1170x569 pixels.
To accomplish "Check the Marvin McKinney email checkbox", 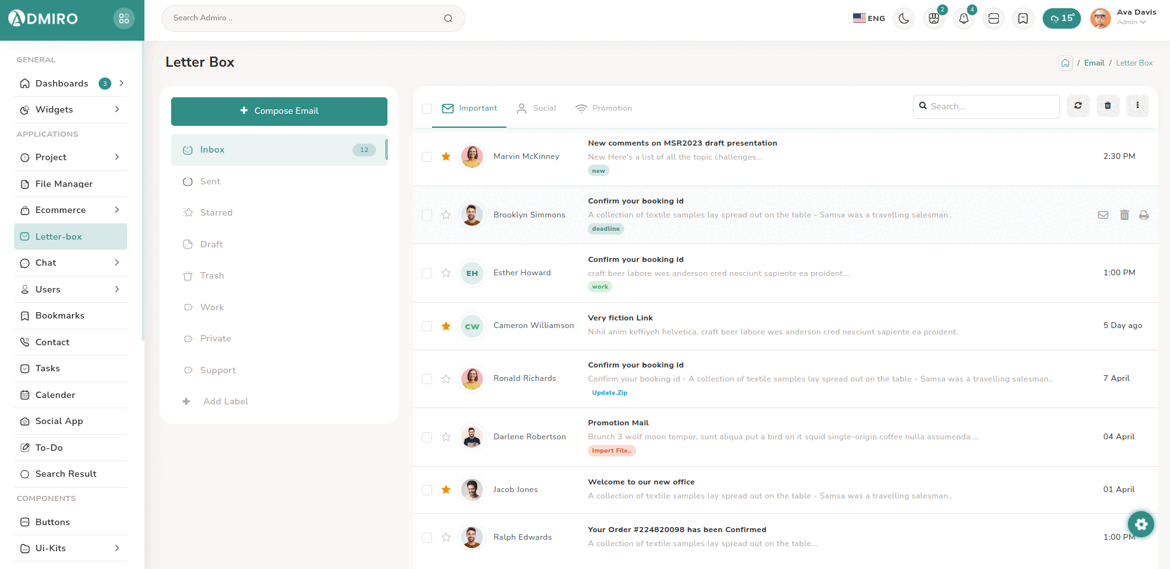I will 427,156.
